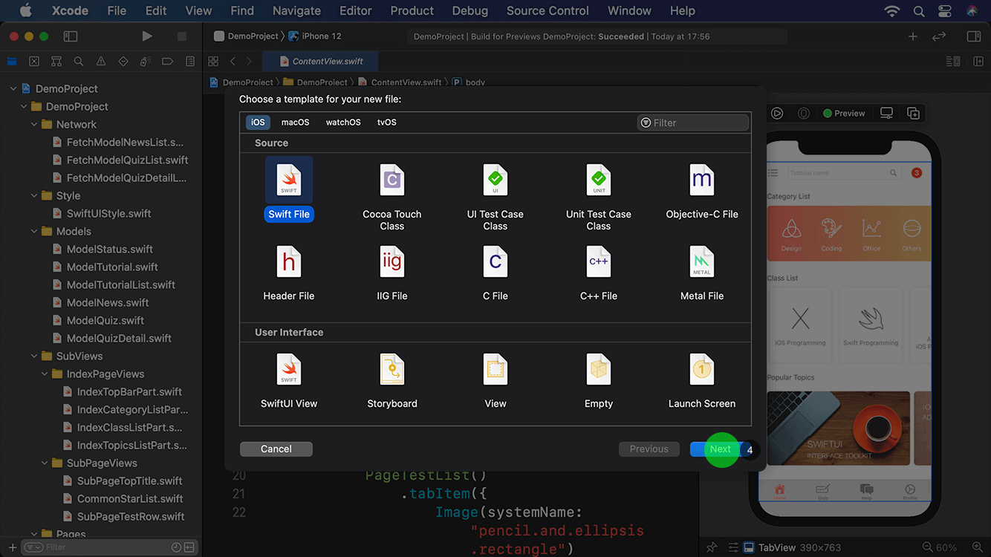The width and height of the screenshot is (991, 557).
Task: Pick the IIG File template
Action: click(x=392, y=273)
